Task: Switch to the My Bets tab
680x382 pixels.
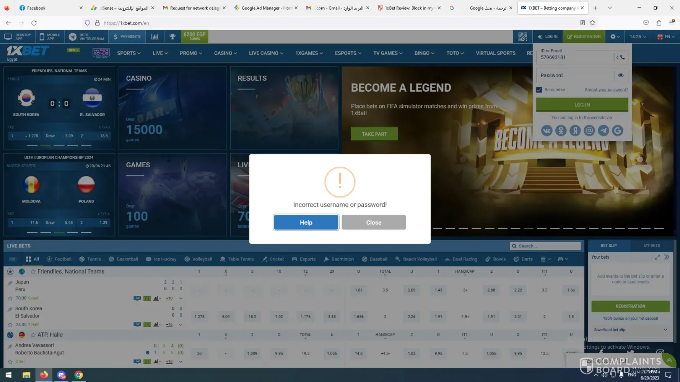Action: click(651, 246)
